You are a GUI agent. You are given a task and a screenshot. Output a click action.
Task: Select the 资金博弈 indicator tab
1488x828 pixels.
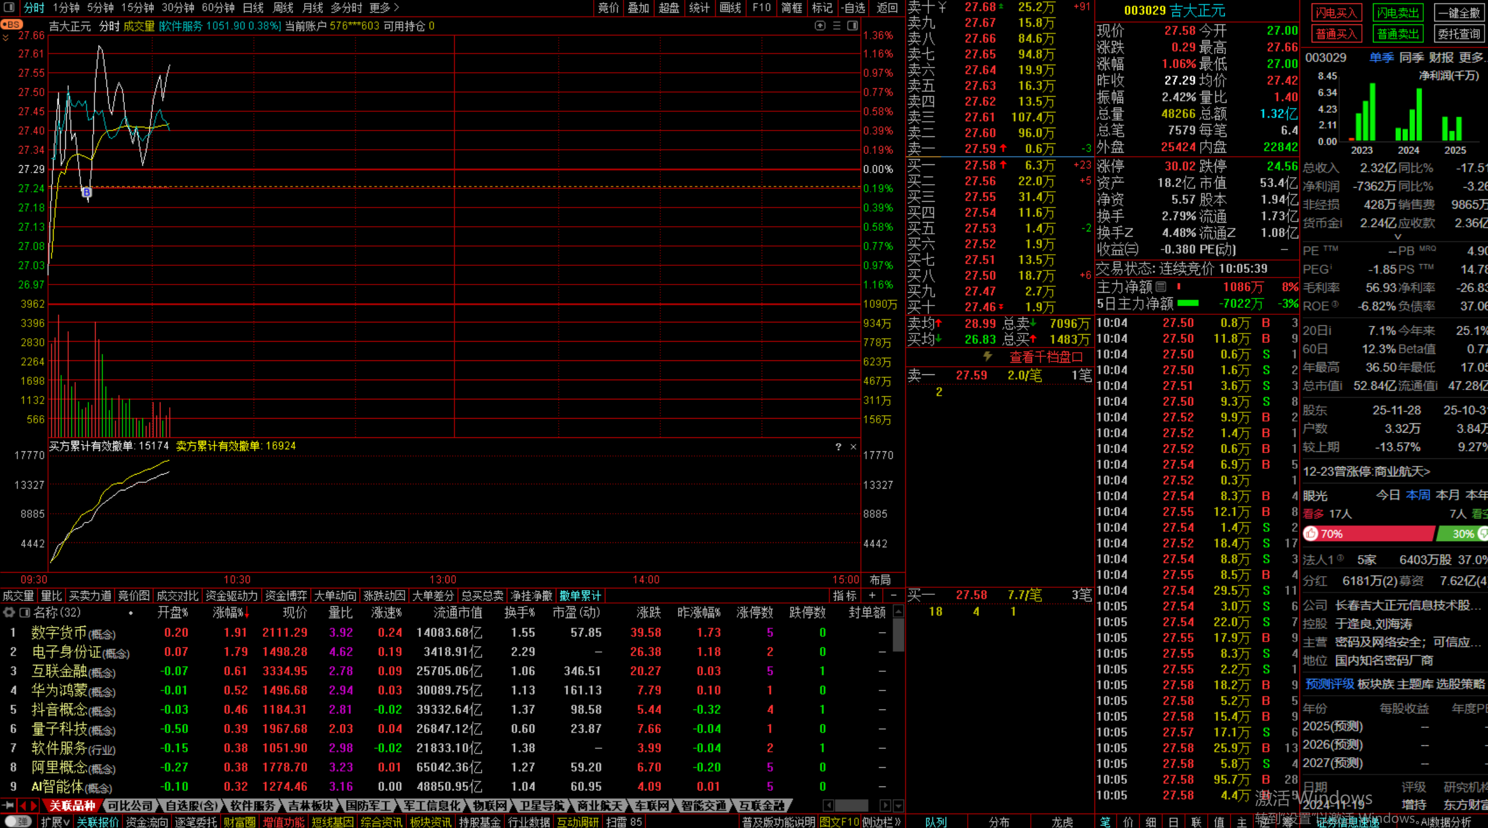click(285, 595)
